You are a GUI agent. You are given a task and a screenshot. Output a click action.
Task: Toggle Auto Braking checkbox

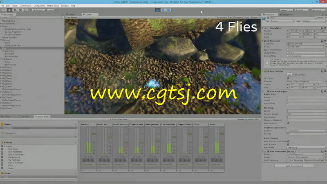coord(288,123)
